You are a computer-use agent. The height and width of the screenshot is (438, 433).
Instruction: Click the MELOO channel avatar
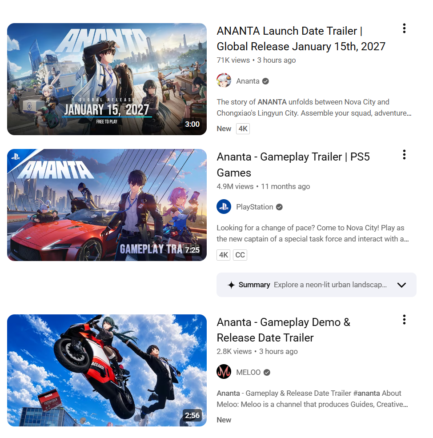click(224, 372)
